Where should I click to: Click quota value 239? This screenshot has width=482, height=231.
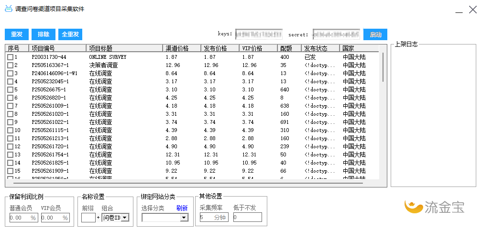(285, 147)
